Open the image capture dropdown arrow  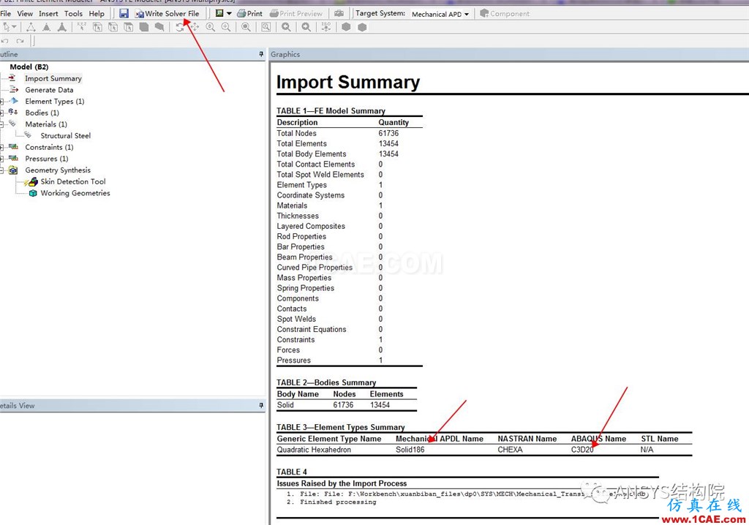point(229,13)
